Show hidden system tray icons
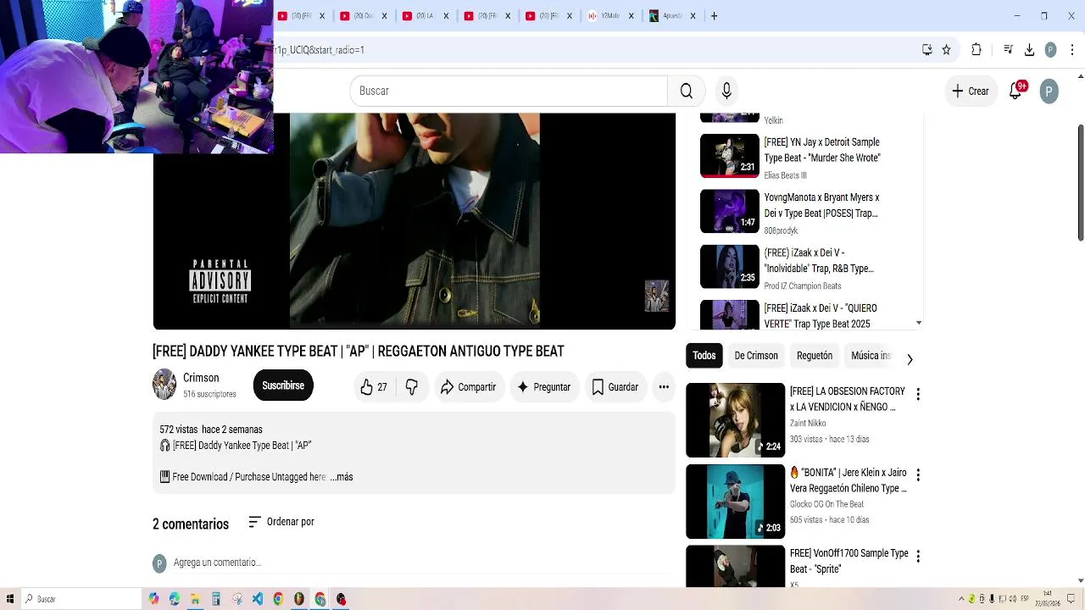The height and width of the screenshot is (610, 1085). coord(961,599)
